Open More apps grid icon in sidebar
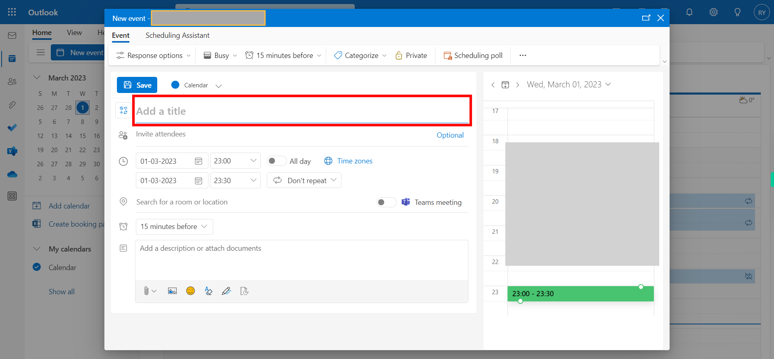 (x=12, y=196)
